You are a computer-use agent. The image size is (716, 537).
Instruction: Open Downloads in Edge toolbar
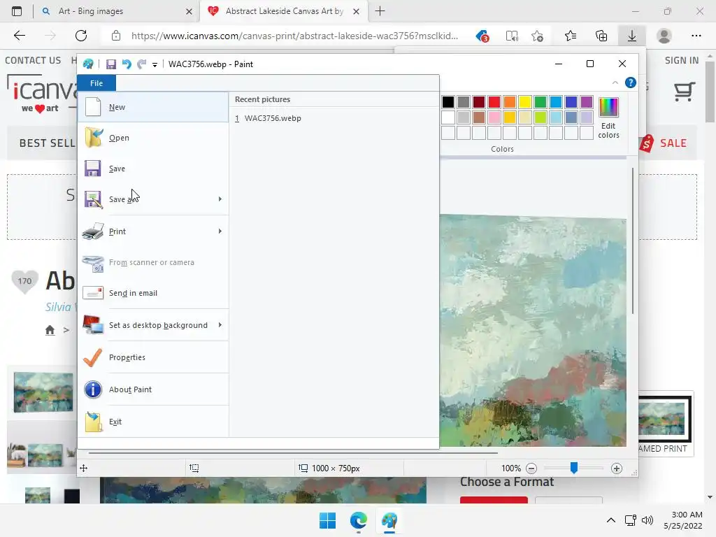tap(632, 36)
